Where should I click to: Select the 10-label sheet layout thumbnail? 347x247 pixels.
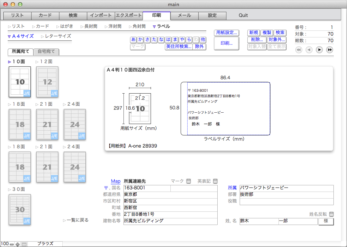(x=20, y=81)
